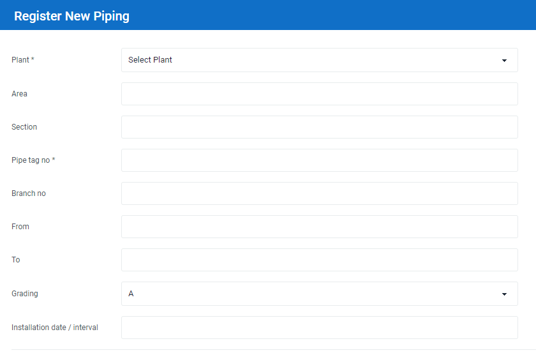Click into the Section input box
The height and width of the screenshot is (355, 536).
pyautogui.click(x=319, y=127)
